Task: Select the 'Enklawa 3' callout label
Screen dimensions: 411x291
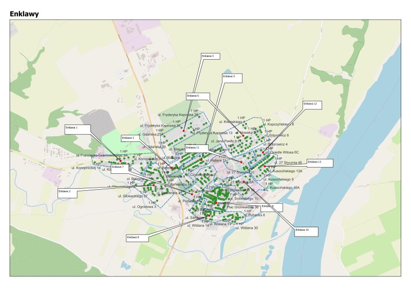Action: 130,139
